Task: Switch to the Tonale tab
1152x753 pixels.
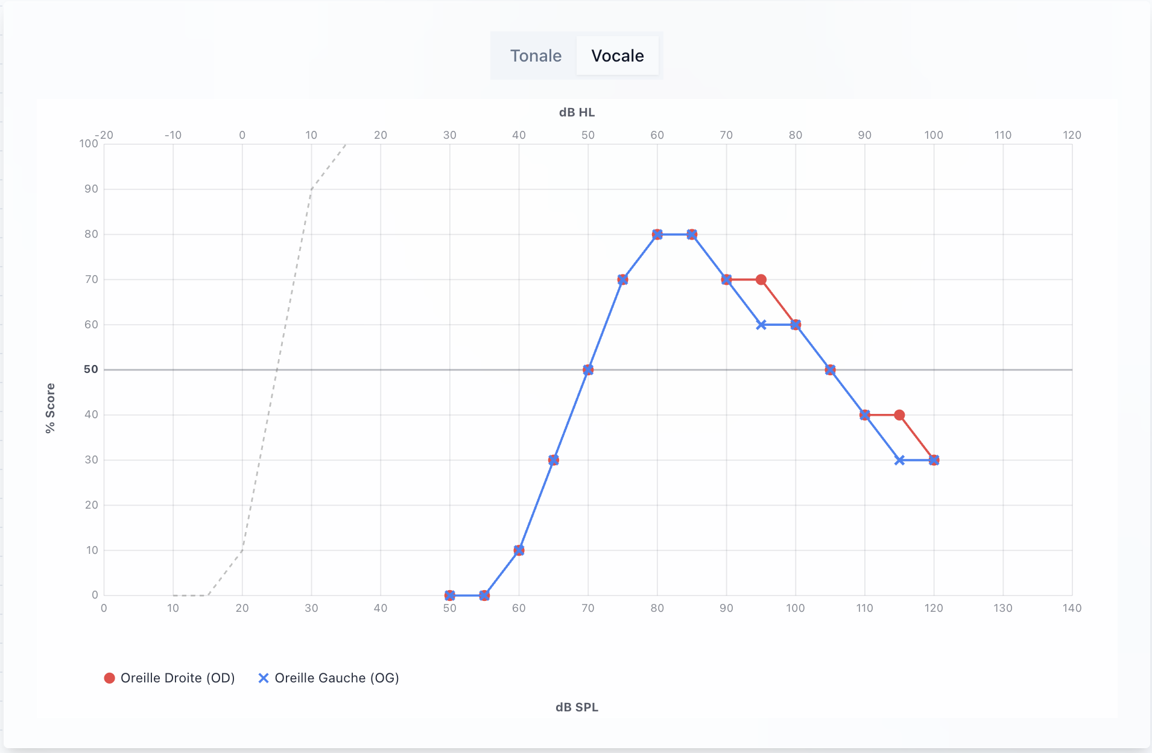Action: click(x=536, y=56)
